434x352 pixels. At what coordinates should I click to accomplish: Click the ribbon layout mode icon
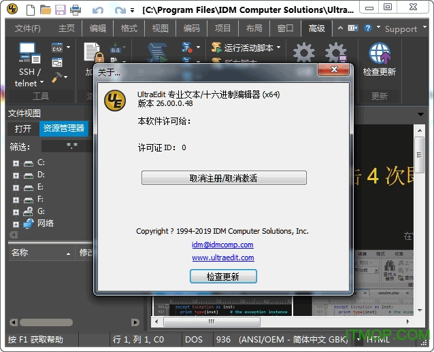tap(353, 28)
